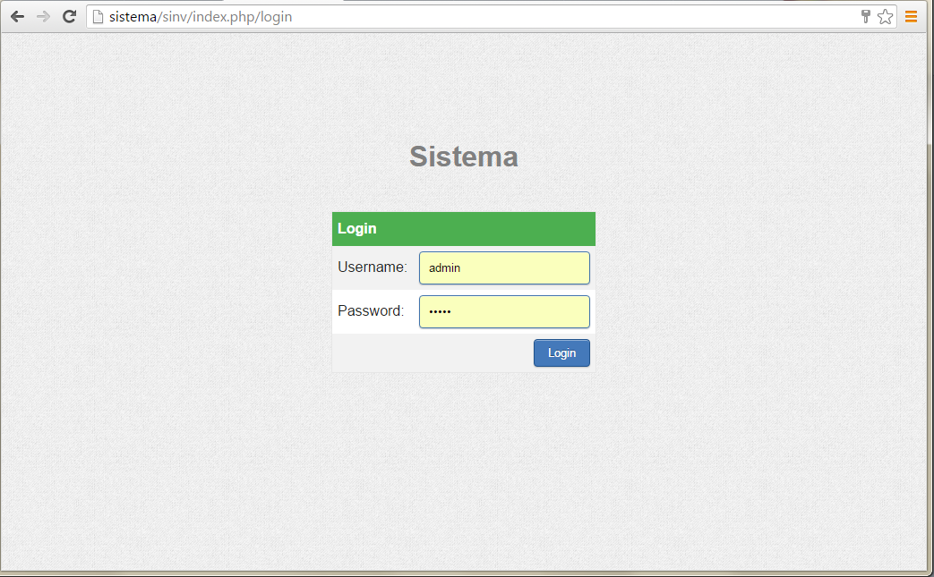Viewport: 934px width, 577px height.
Task: Open the browser hamburger menu
Action: (912, 15)
